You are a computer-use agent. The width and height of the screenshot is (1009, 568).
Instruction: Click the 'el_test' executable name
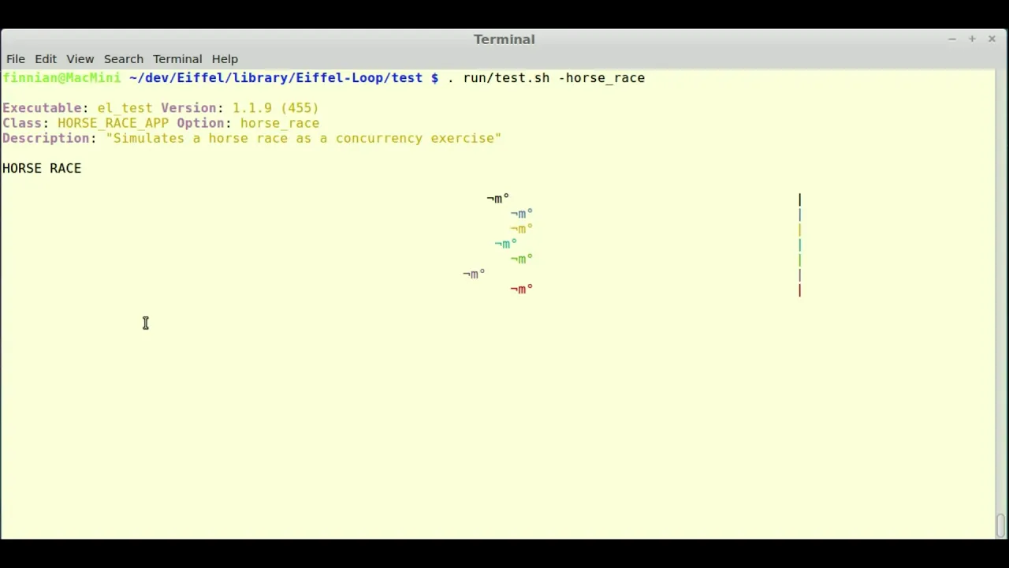pyautogui.click(x=125, y=108)
